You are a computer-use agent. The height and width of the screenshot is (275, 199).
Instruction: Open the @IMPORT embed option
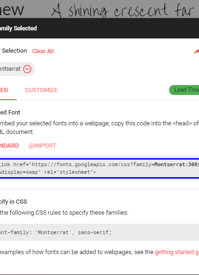(42, 146)
